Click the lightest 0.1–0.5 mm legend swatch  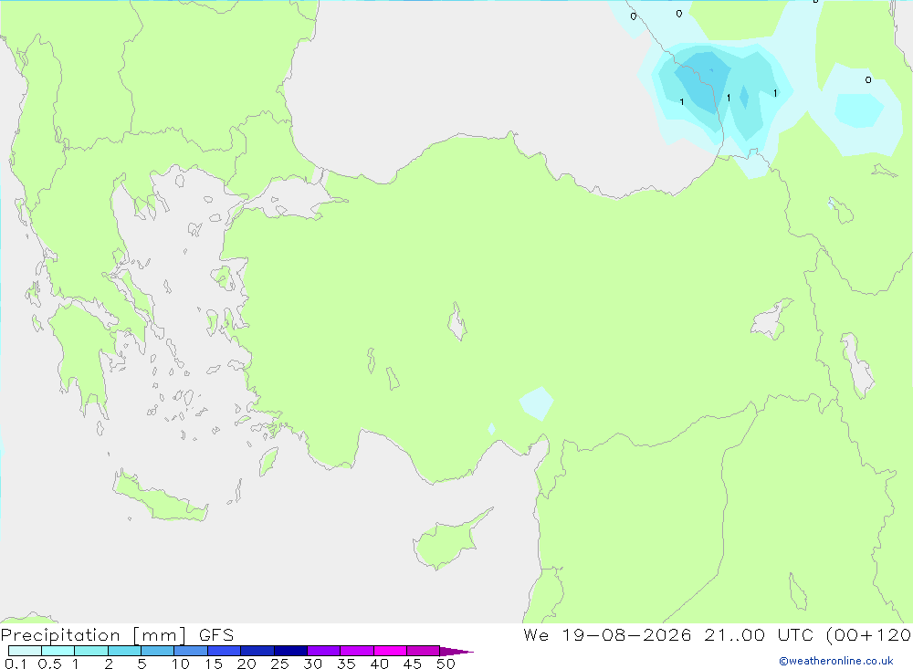(x=25, y=651)
